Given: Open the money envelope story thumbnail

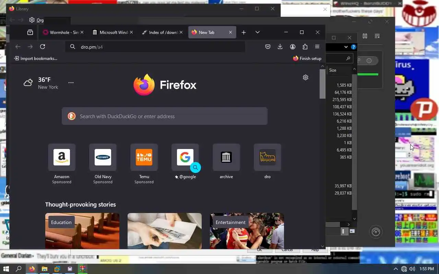Looking at the screenshot, I should (165, 231).
